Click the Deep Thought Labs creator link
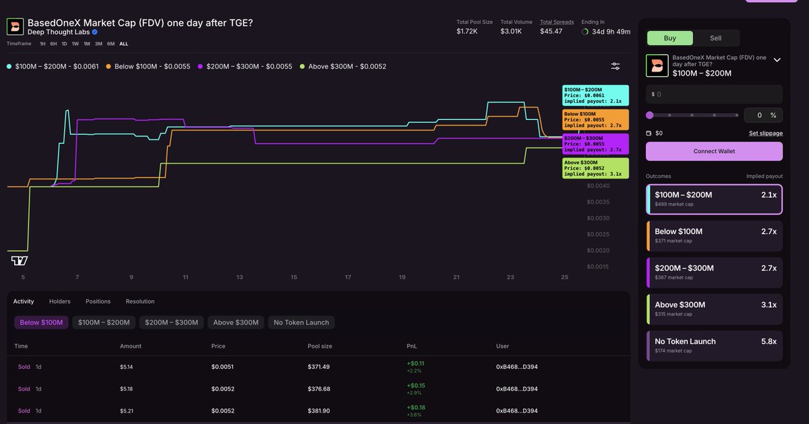809x424 pixels. [59, 32]
